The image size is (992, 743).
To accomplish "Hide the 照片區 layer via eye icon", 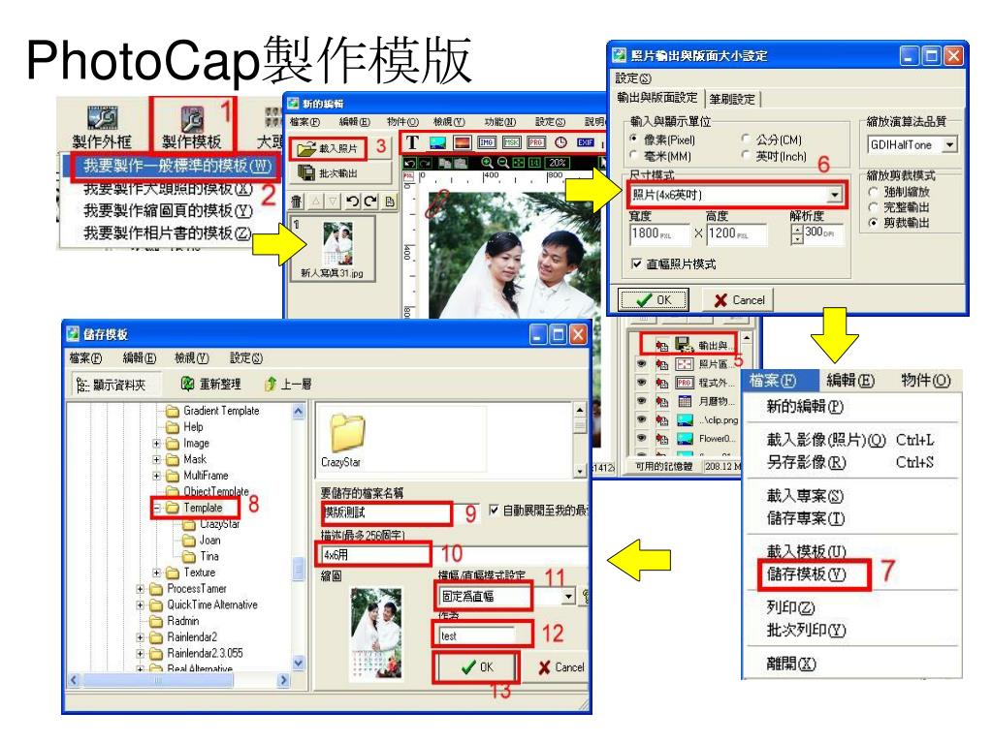I will [642, 364].
